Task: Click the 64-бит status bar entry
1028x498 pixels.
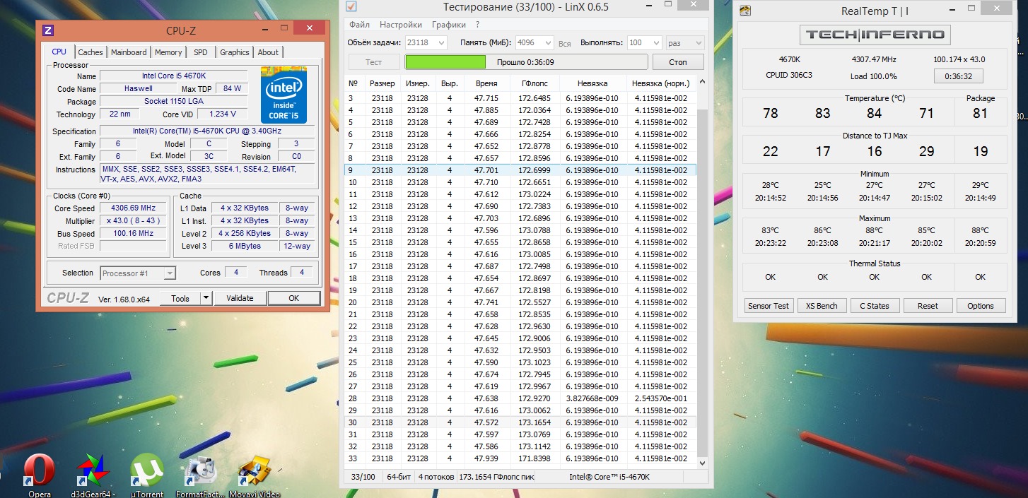Action: pos(398,477)
